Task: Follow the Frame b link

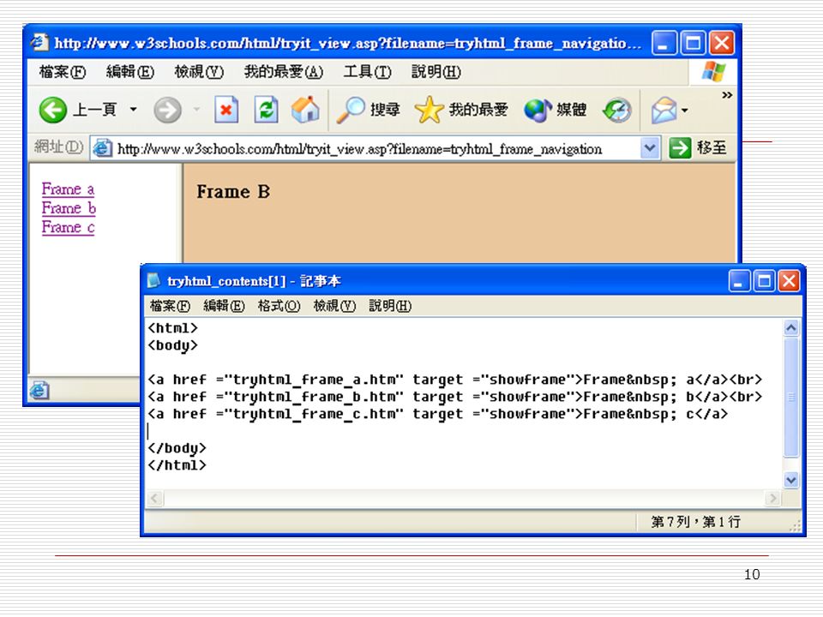Action: pos(69,208)
